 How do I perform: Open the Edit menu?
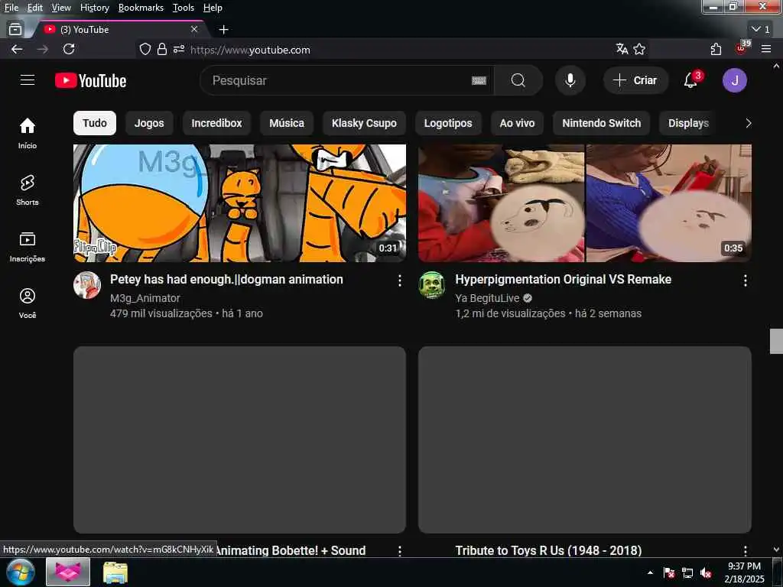pos(34,8)
